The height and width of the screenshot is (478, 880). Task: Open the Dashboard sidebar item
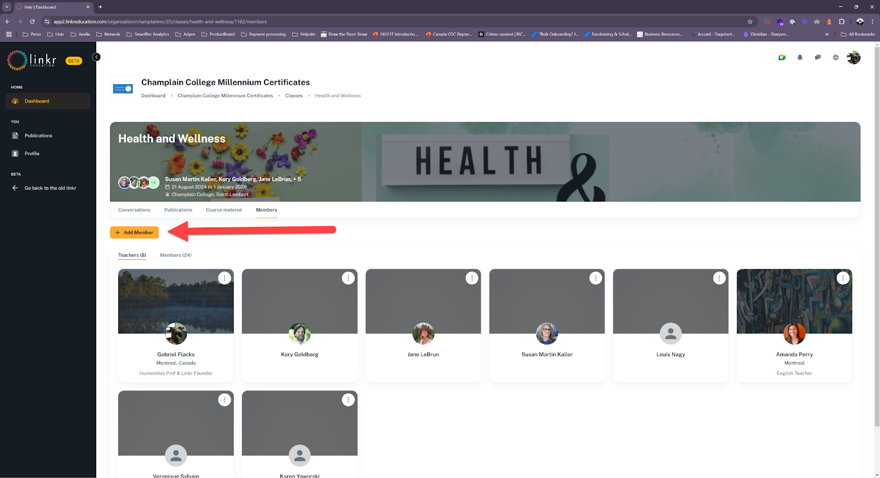pos(48,101)
